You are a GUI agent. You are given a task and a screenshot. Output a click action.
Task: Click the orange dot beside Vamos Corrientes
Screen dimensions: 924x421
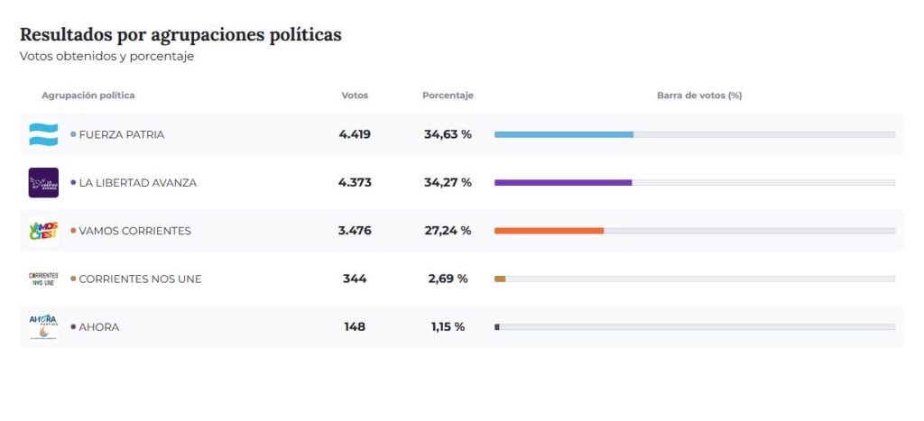[x=73, y=231]
